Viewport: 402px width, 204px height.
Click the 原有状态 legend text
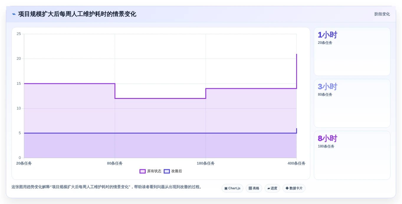154,171
